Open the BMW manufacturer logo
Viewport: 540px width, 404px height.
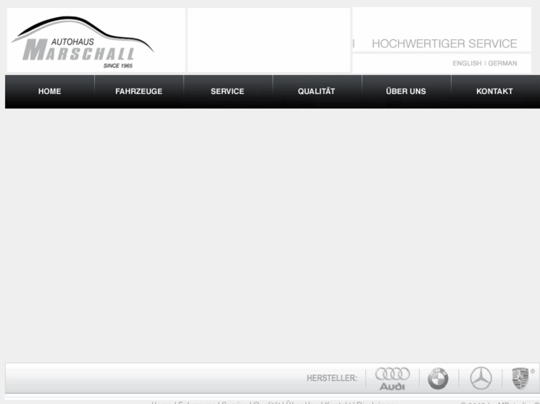(x=438, y=379)
